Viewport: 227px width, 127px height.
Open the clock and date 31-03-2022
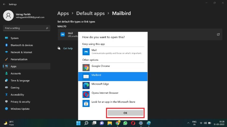click(x=219, y=123)
